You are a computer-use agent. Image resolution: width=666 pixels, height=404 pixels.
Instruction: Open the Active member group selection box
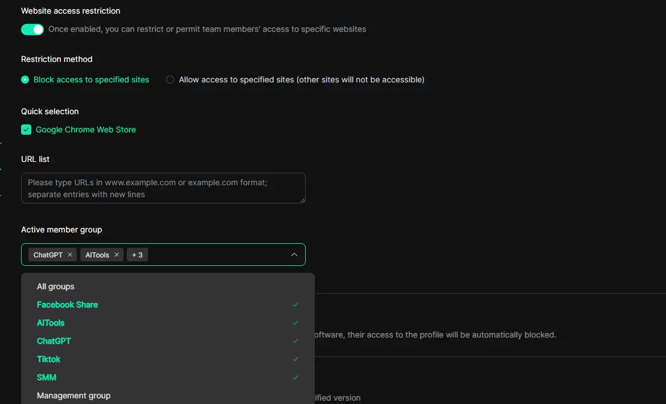163,255
